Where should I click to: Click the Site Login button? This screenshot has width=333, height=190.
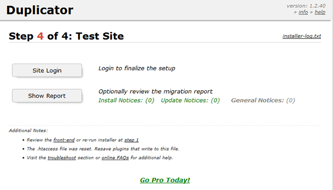tap(47, 70)
